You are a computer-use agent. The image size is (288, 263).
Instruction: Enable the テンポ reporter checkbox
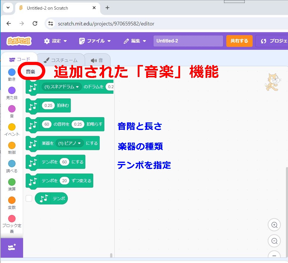29,198
